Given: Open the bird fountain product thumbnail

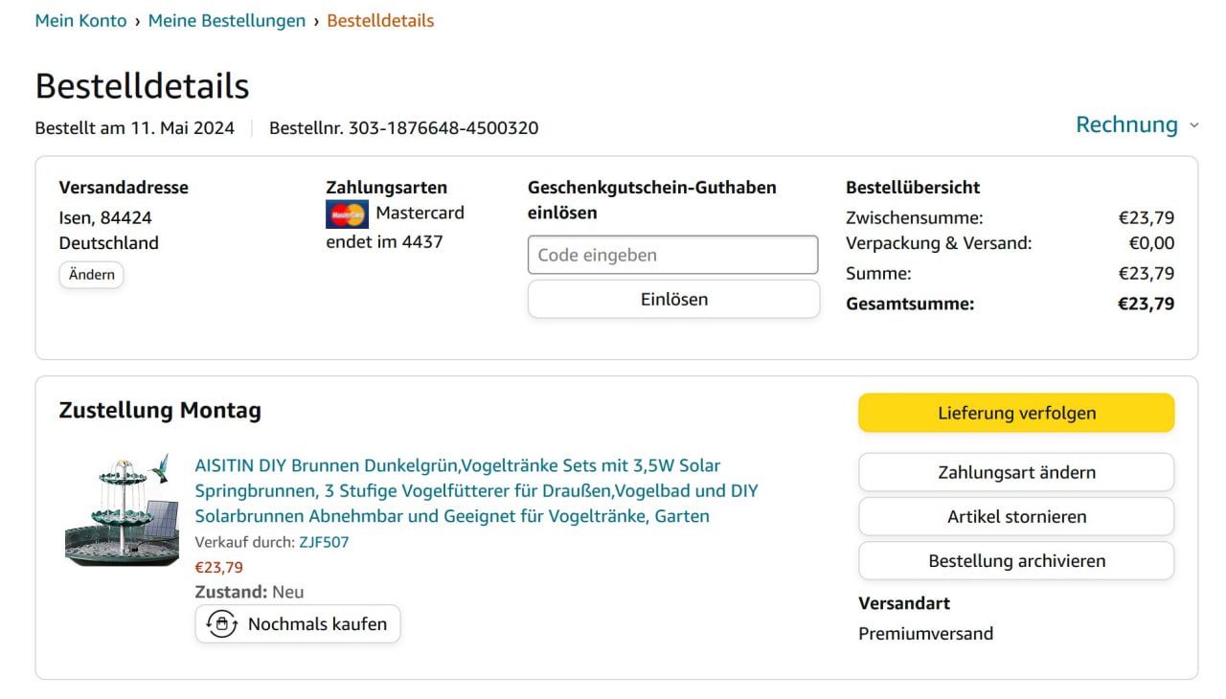Looking at the screenshot, I should pos(121,510).
